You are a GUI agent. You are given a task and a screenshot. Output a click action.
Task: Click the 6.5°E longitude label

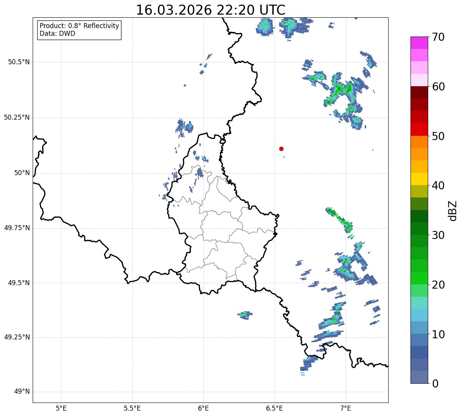click(274, 408)
